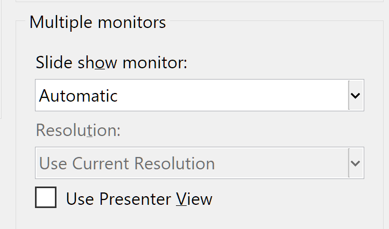This screenshot has height=229, width=389.
Task: Click the chevron icon next to Automatic
Action: pos(355,96)
